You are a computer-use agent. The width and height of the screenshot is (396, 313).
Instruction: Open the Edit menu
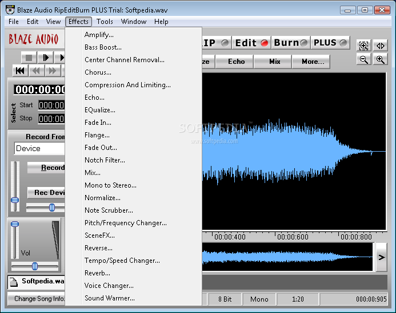(33, 22)
